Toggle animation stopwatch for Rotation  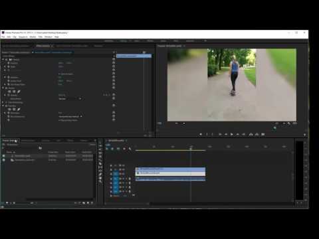click(9, 77)
